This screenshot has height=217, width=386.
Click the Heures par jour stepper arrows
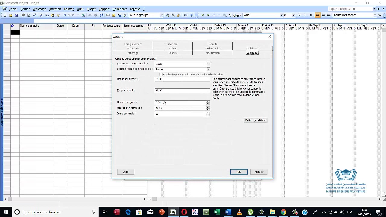(x=208, y=102)
